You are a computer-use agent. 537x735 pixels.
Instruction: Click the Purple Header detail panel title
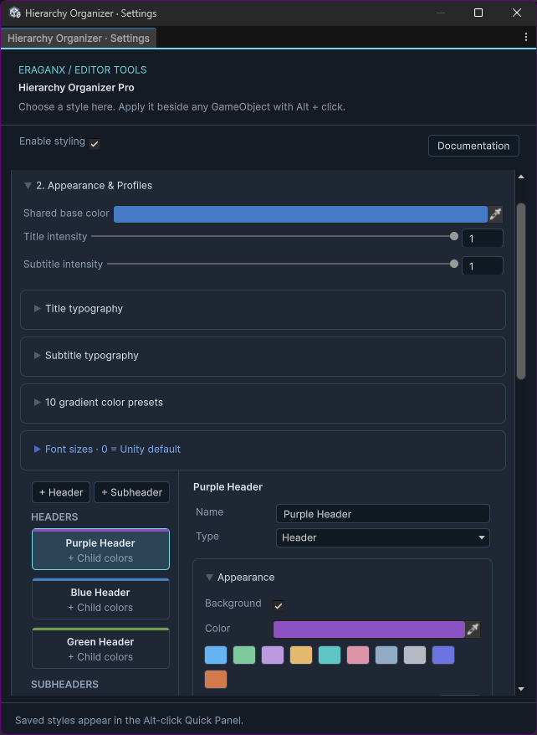[228, 487]
